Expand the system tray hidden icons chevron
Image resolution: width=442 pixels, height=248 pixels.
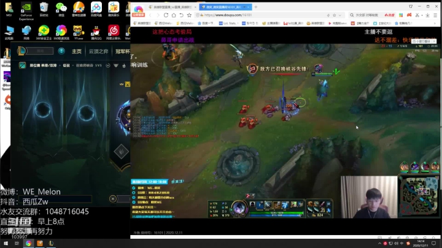click(x=379, y=243)
